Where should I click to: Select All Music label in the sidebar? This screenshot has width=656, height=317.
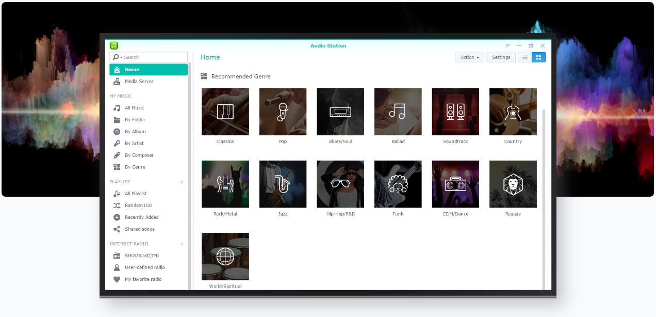[x=135, y=108]
